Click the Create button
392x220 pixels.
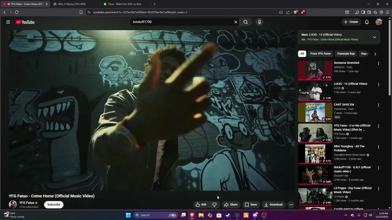click(351, 22)
